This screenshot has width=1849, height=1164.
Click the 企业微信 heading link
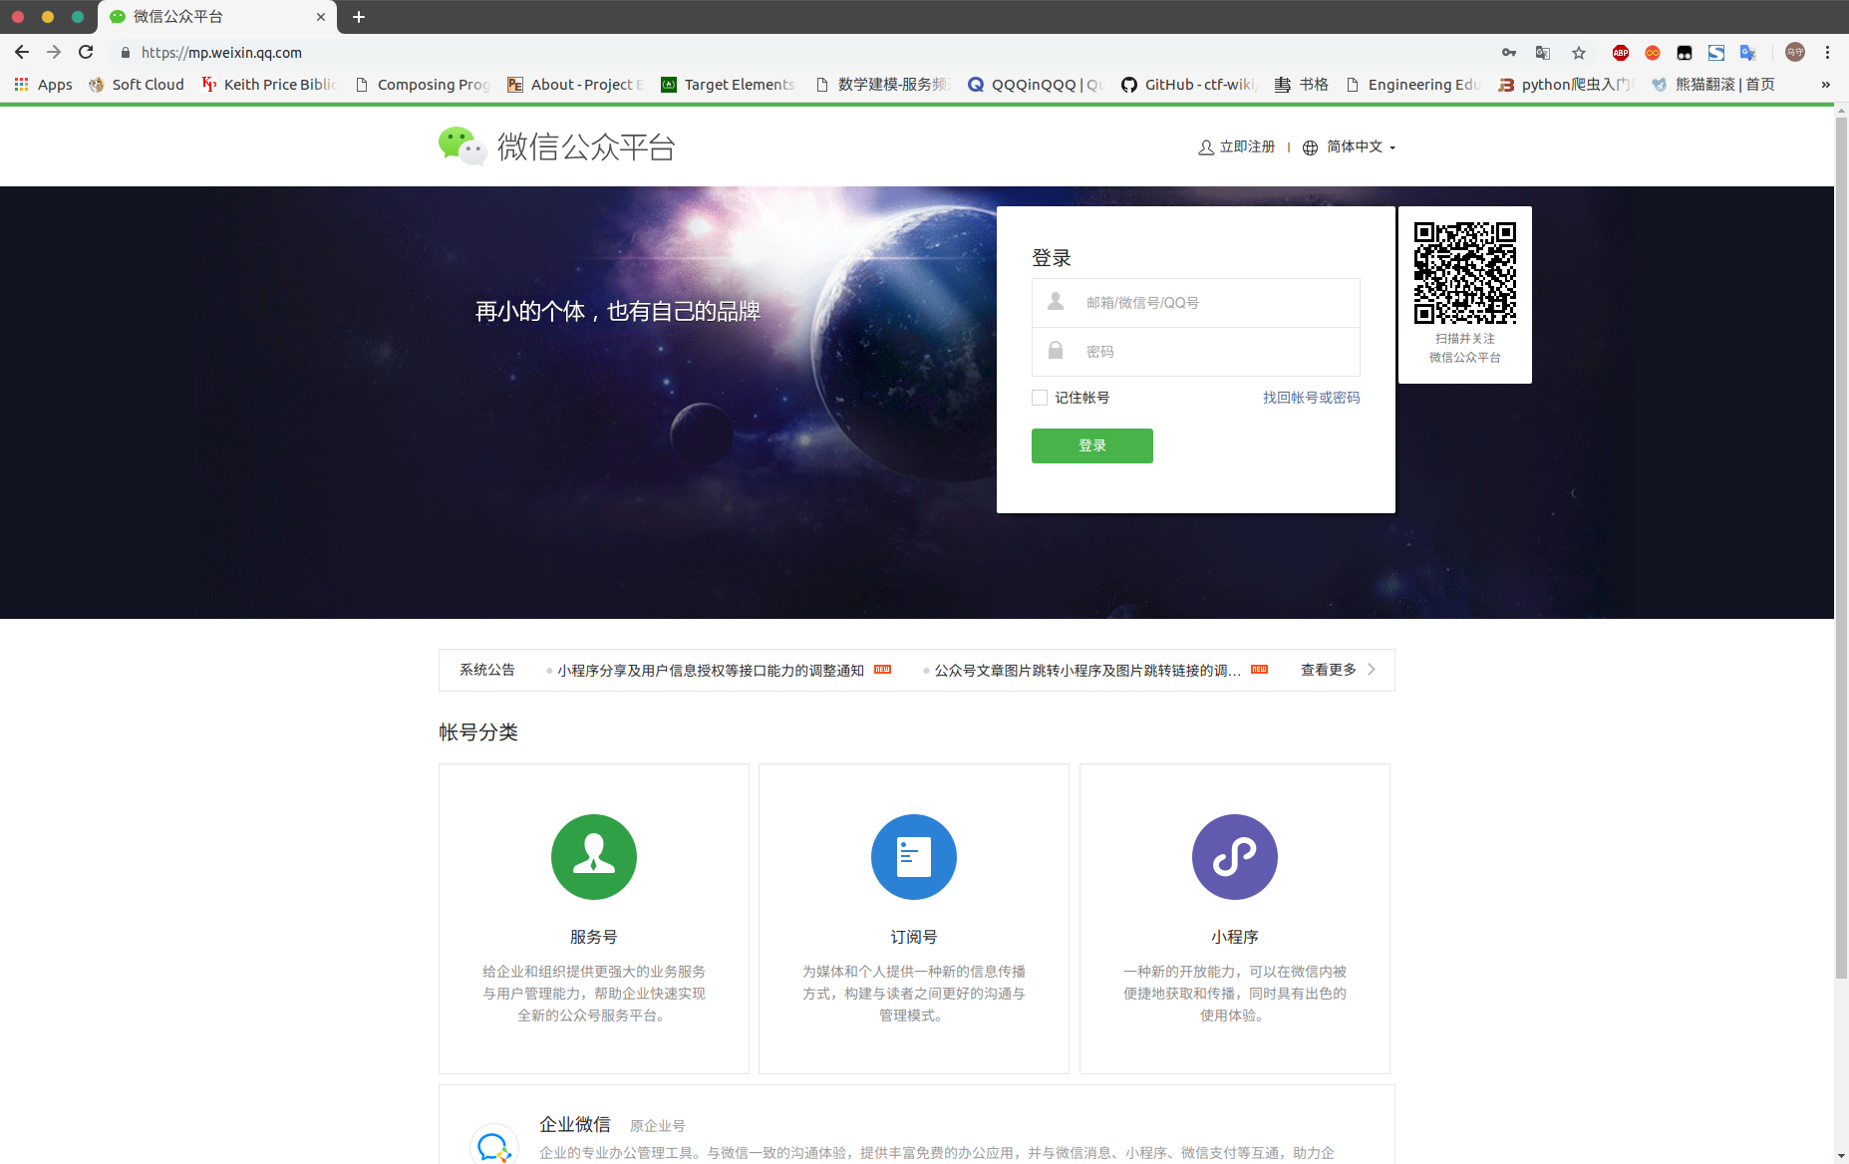pyautogui.click(x=575, y=1124)
